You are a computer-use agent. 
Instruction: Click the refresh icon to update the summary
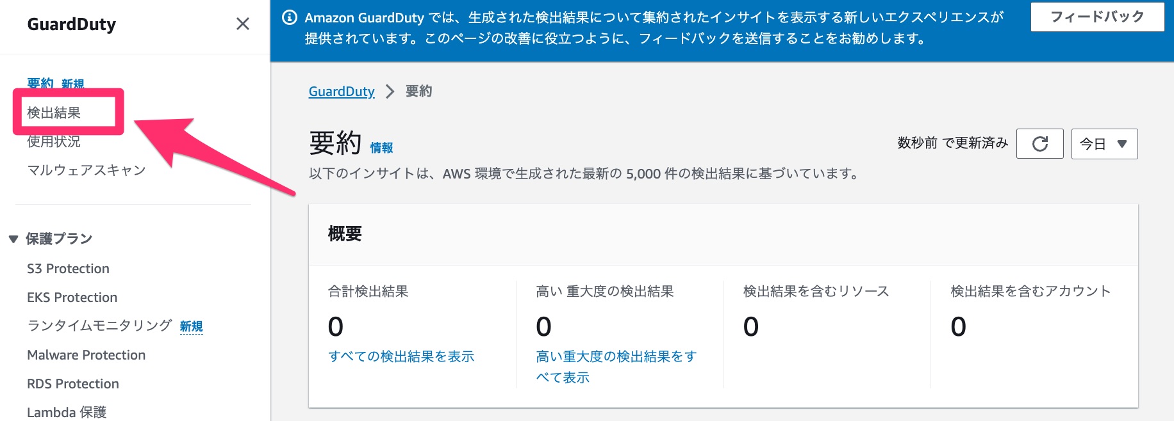[1039, 143]
